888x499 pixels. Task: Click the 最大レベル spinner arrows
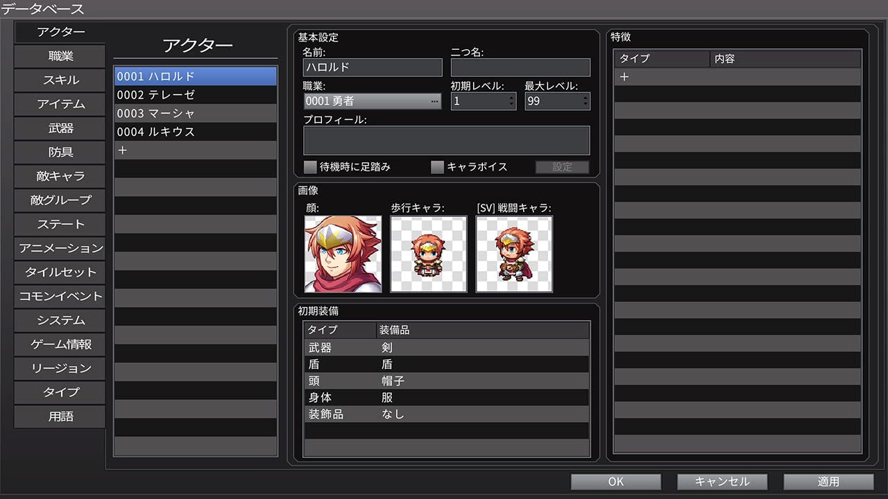tap(586, 101)
